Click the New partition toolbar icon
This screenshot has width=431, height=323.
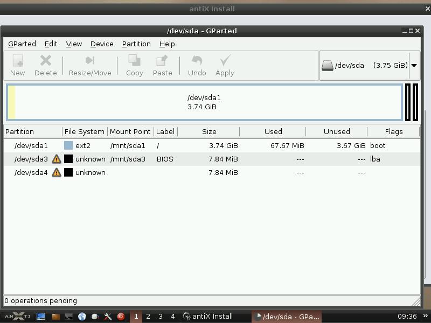[x=18, y=60]
